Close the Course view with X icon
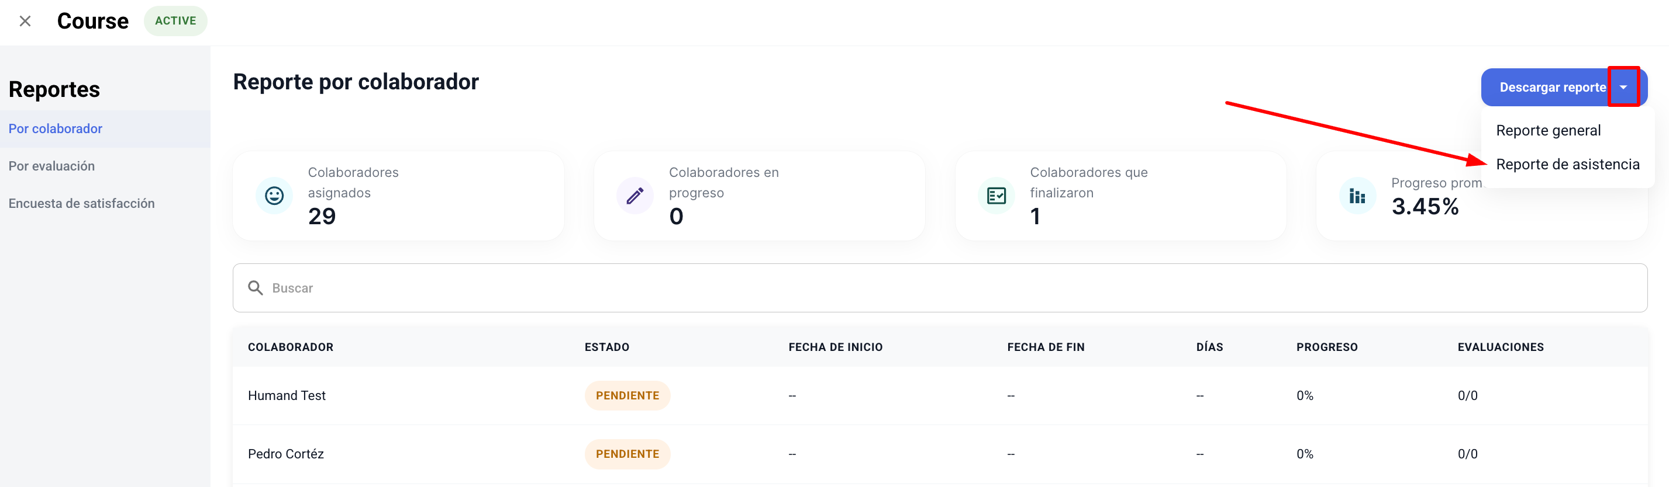This screenshot has width=1669, height=487. tap(25, 22)
